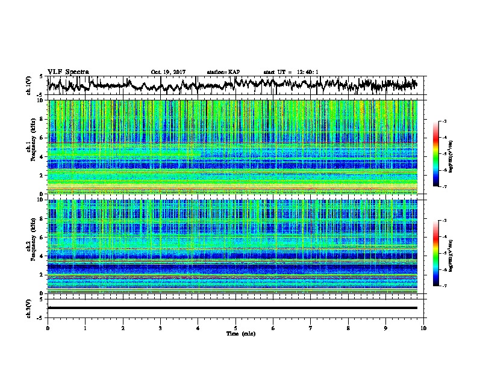Click inside the ch.2 spectrogram panel
This screenshot has width=477, height=368.
(x=232, y=247)
